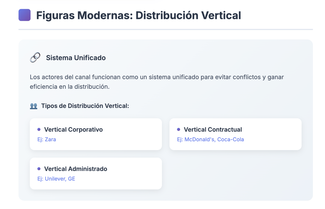The image size is (325, 209).
Task: Click the word 'Vertical' in the main title
Action: [221, 15]
